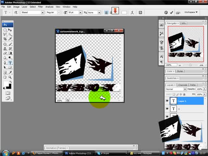This screenshot has height=156, width=208.
Task: Click the text color swatch in options bar
Action: coord(124,13)
